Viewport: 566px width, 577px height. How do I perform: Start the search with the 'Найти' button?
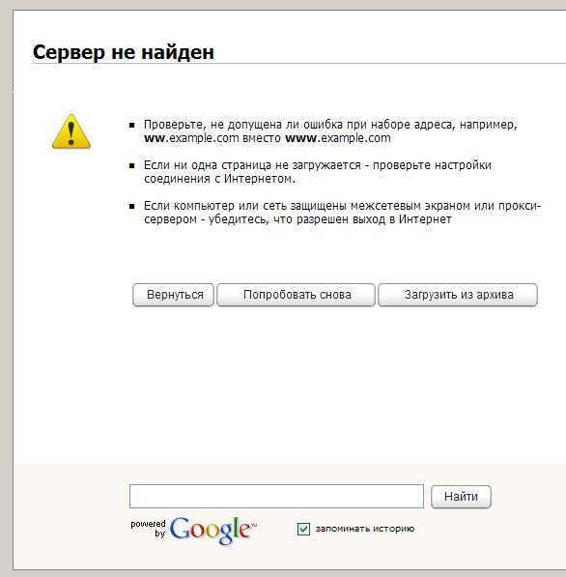click(461, 497)
